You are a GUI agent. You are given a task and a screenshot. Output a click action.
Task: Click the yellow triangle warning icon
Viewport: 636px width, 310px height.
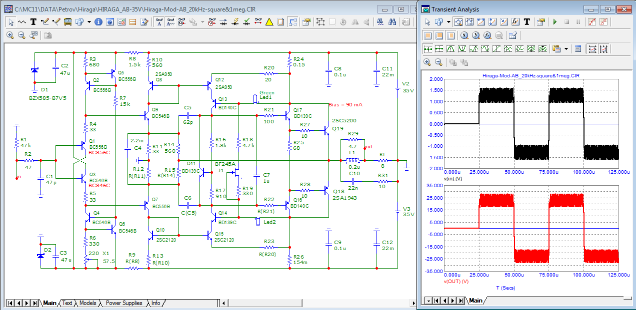pyautogui.click(x=269, y=22)
